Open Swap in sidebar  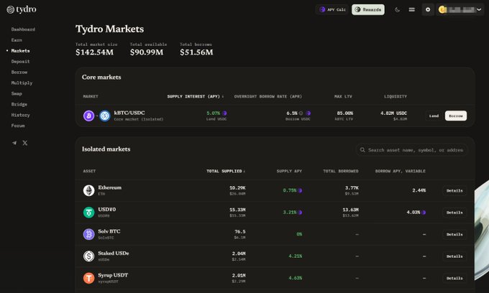(17, 93)
